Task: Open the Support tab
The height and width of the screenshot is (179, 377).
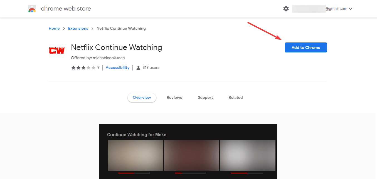Action: click(x=205, y=98)
